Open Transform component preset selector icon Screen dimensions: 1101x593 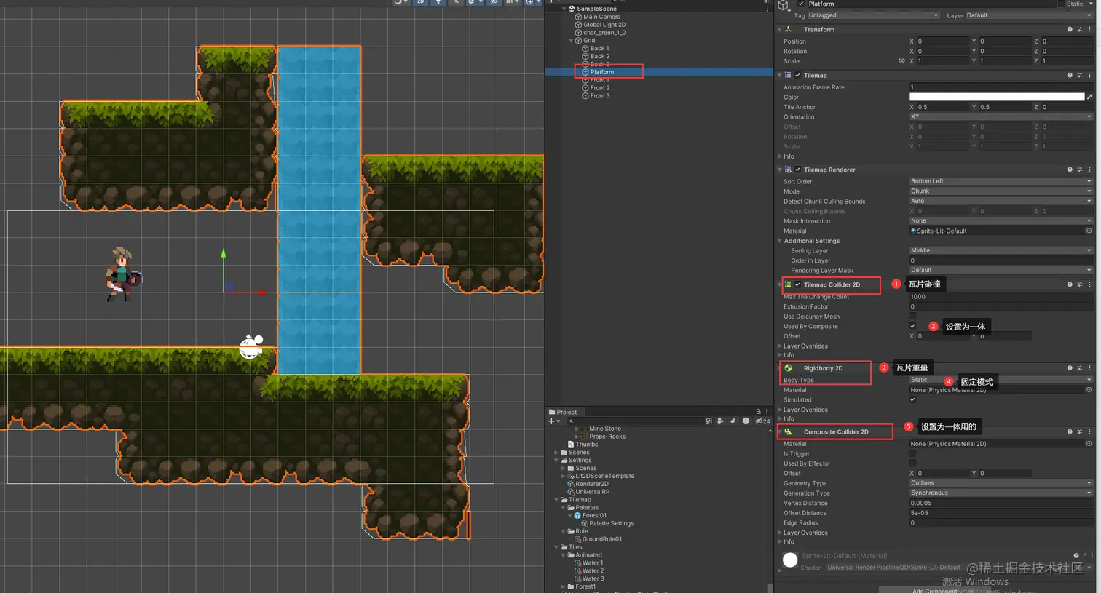(1080, 29)
